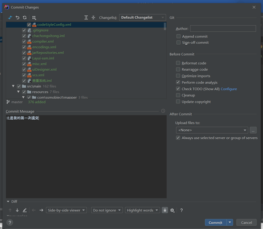Click the Refresh changes icon
This screenshot has width=263, height=229.
(25, 18)
